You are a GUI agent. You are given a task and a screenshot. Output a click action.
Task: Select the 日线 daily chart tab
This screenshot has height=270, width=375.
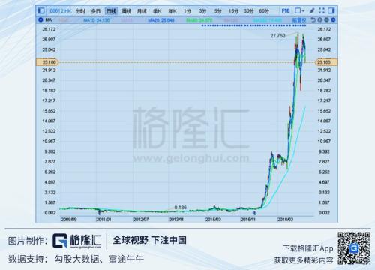click(111, 11)
